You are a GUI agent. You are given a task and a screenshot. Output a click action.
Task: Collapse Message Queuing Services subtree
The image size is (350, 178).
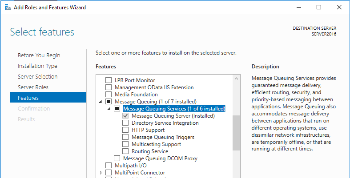pyautogui.click(x=109, y=109)
